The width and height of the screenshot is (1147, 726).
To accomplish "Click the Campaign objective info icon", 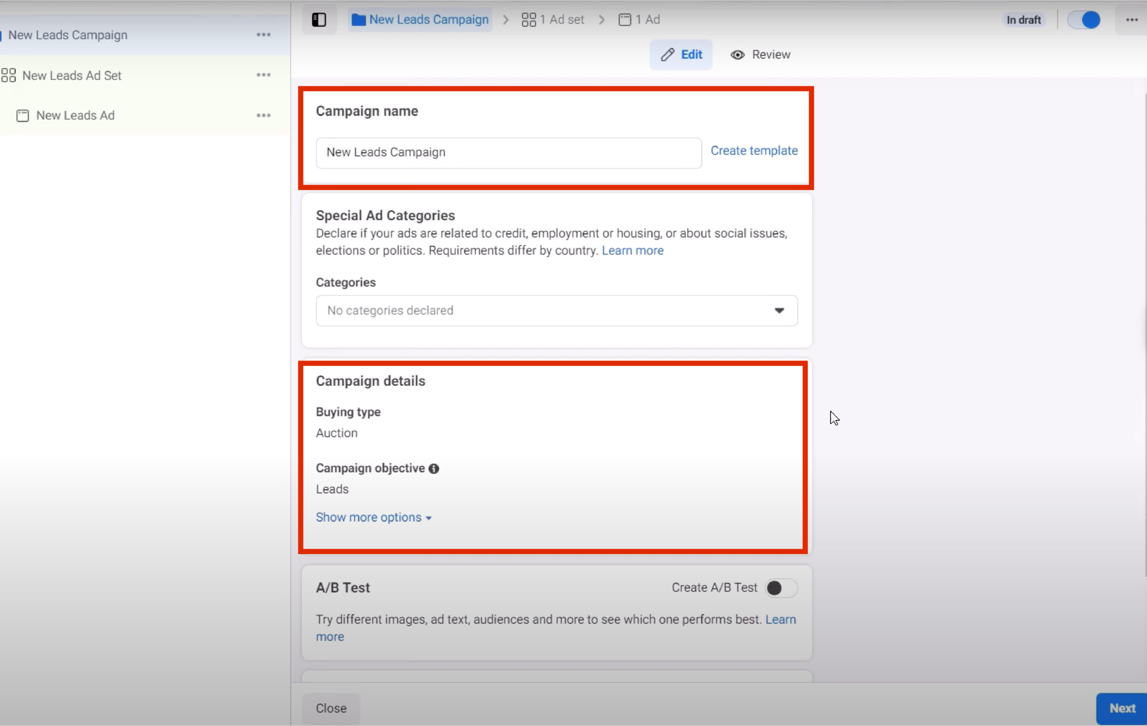I will tap(433, 468).
